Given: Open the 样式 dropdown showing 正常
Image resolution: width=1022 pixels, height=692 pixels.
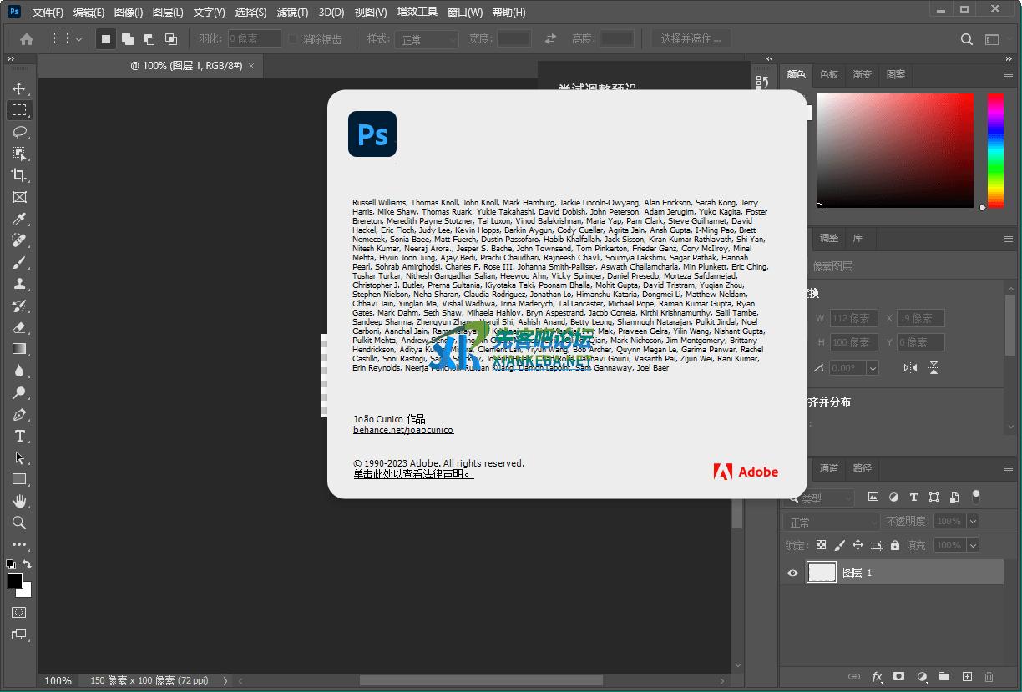Looking at the screenshot, I should (x=428, y=39).
